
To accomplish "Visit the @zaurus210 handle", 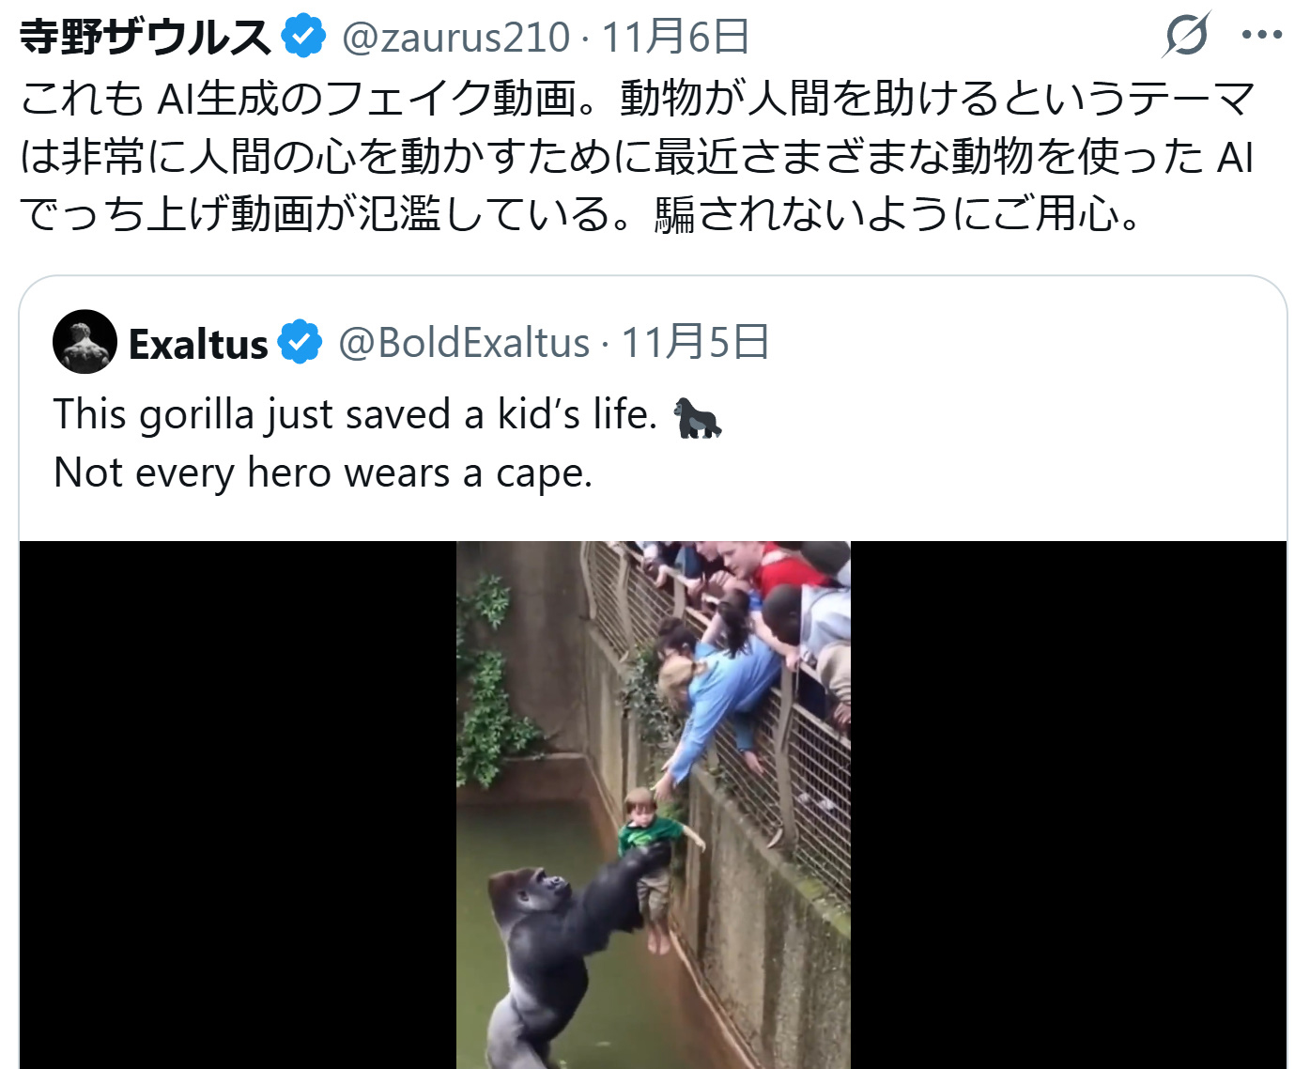I will (455, 38).
